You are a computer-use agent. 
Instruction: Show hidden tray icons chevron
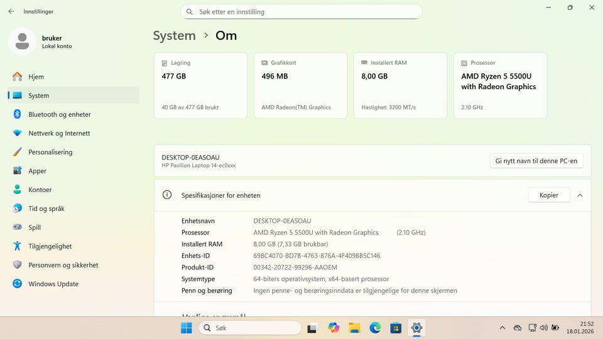[x=503, y=328]
